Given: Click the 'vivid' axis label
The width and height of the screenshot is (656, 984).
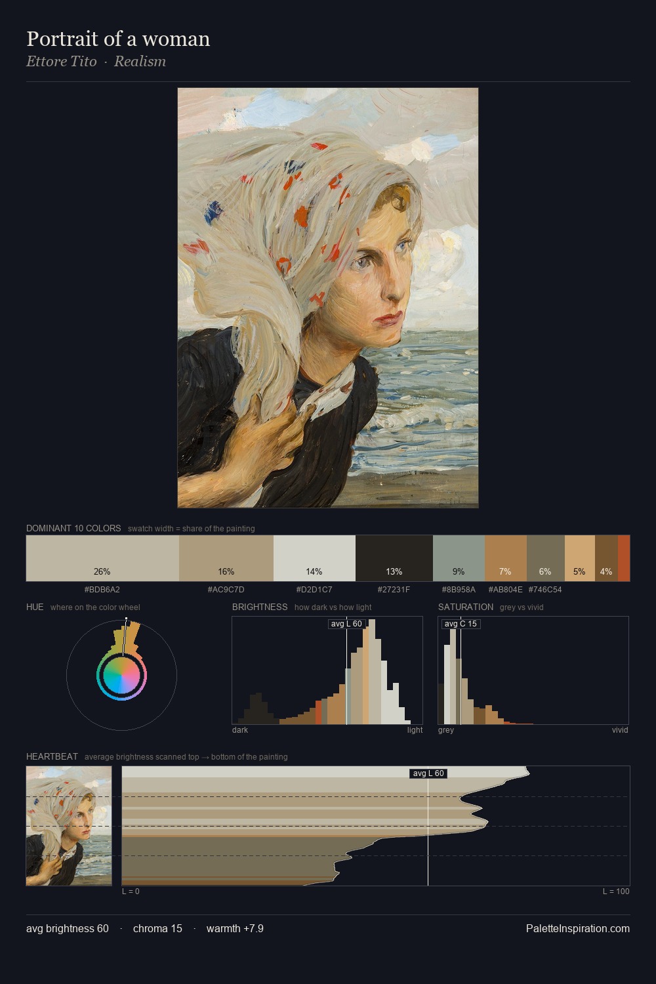Looking at the screenshot, I should [x=620, y=730].
